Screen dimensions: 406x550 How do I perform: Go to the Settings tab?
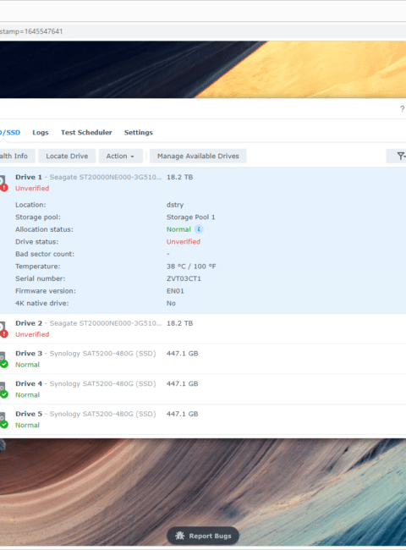[x=139, y=133]
